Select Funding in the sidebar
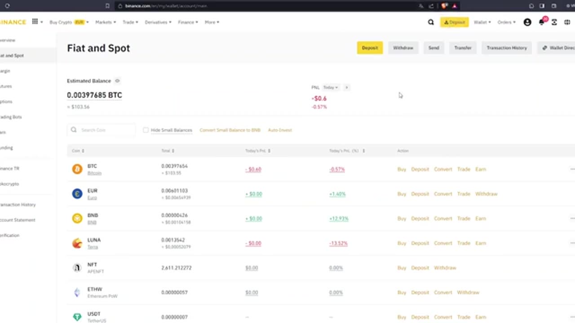The image size is (575, 323). point(6,148)
